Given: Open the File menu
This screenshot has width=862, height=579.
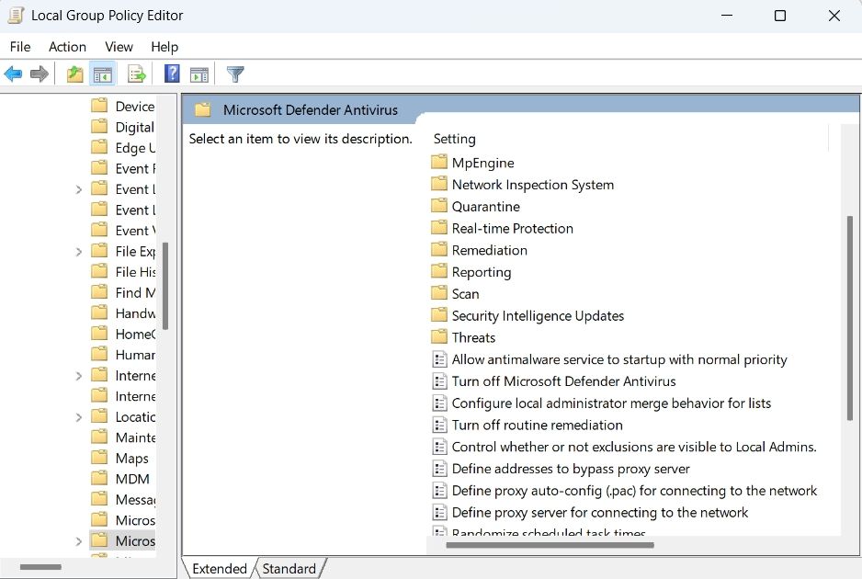Looking at the screenshot, I should (20, 47).
